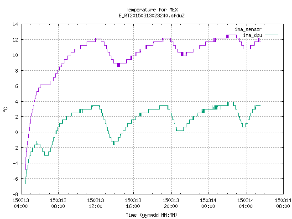292x219 pixels.
Task: Click the y-axis tick label 6
Action: 16,86
